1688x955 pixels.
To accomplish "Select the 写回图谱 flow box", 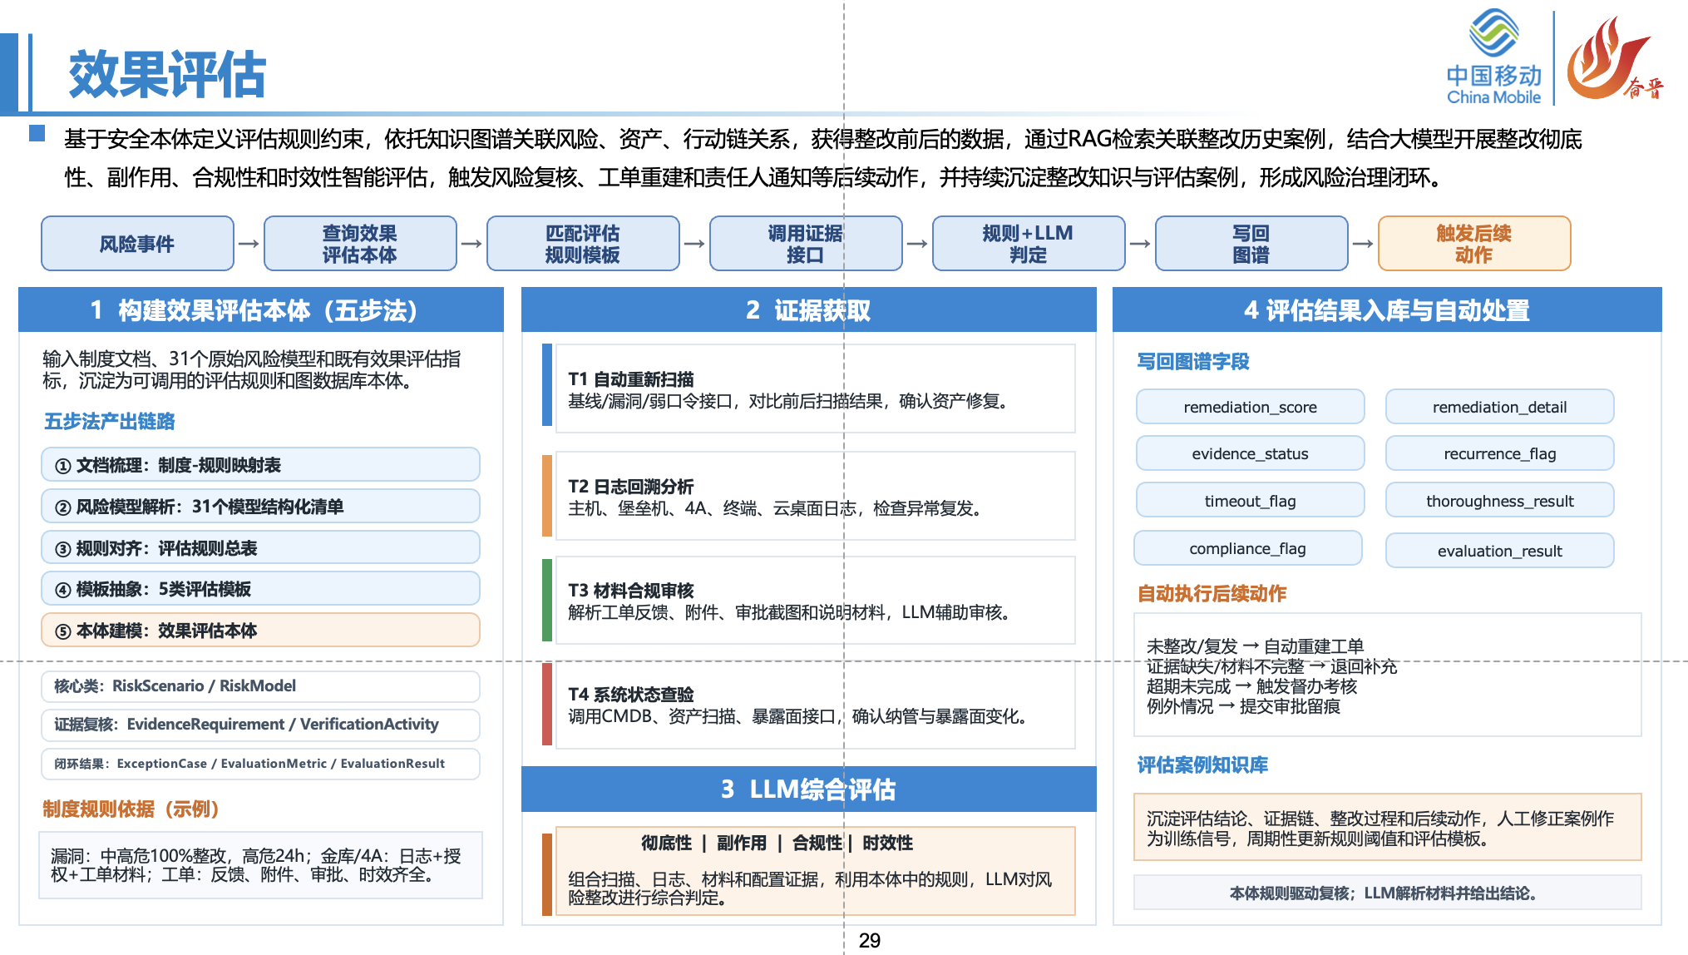I will pos(1251,244).
